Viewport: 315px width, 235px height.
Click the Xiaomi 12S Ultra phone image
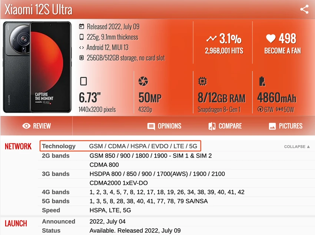(x=37, y=67)
